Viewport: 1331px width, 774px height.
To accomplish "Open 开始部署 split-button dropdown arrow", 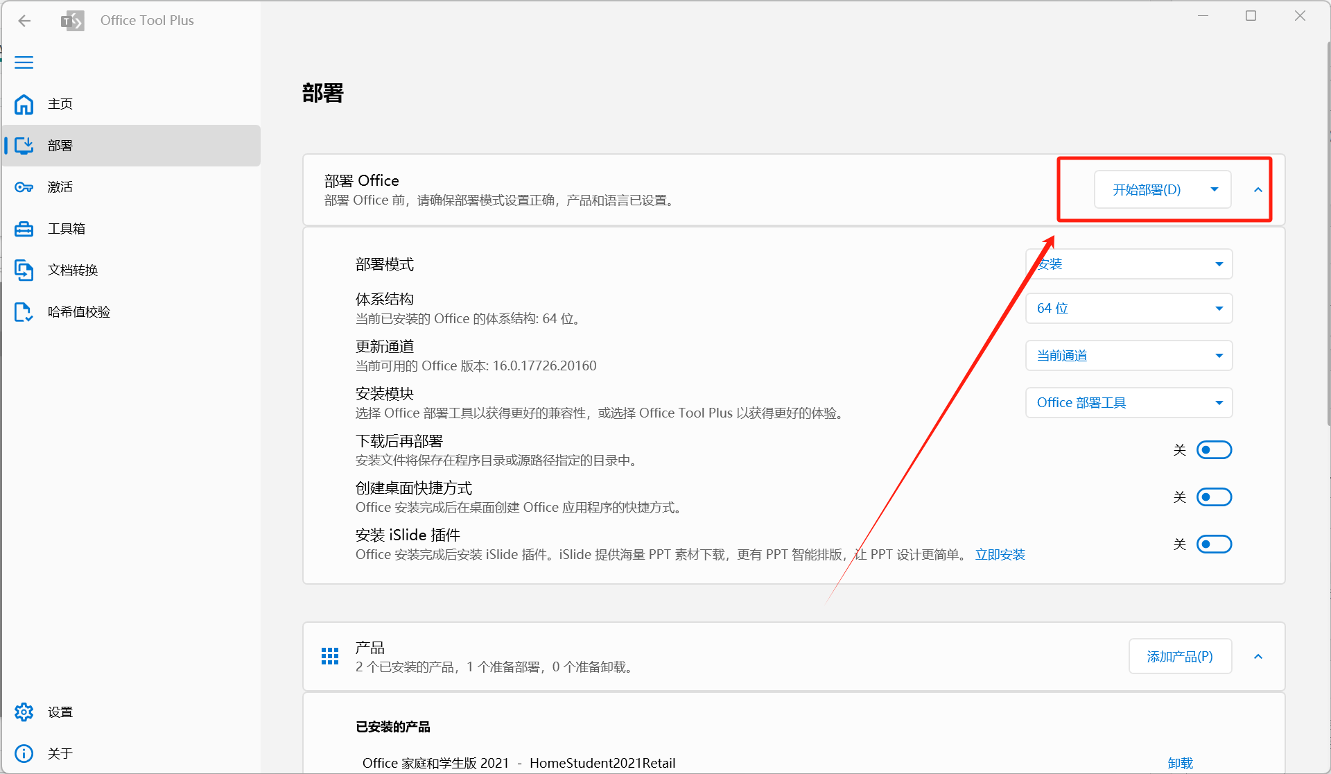I will click(x=1215, y=189).
